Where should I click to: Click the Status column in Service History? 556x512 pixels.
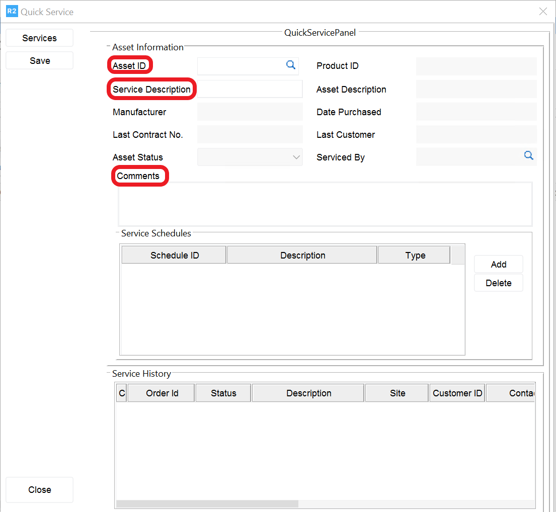click(223, 393)
